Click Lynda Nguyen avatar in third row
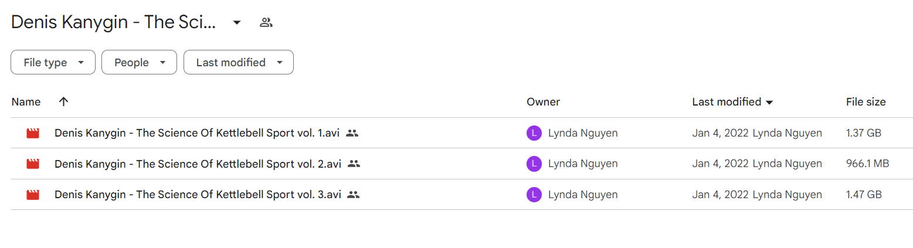The width and height of the screenshot is (913, 248). click(534, 195)
